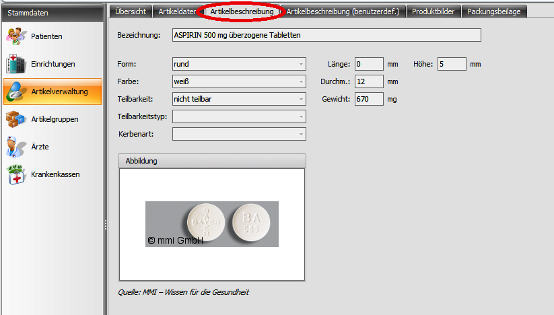Image resolution: width=554 pixels, height=315 pixels.
Task: Expand the Form dropdown showing rund
Action: [239, 64]
